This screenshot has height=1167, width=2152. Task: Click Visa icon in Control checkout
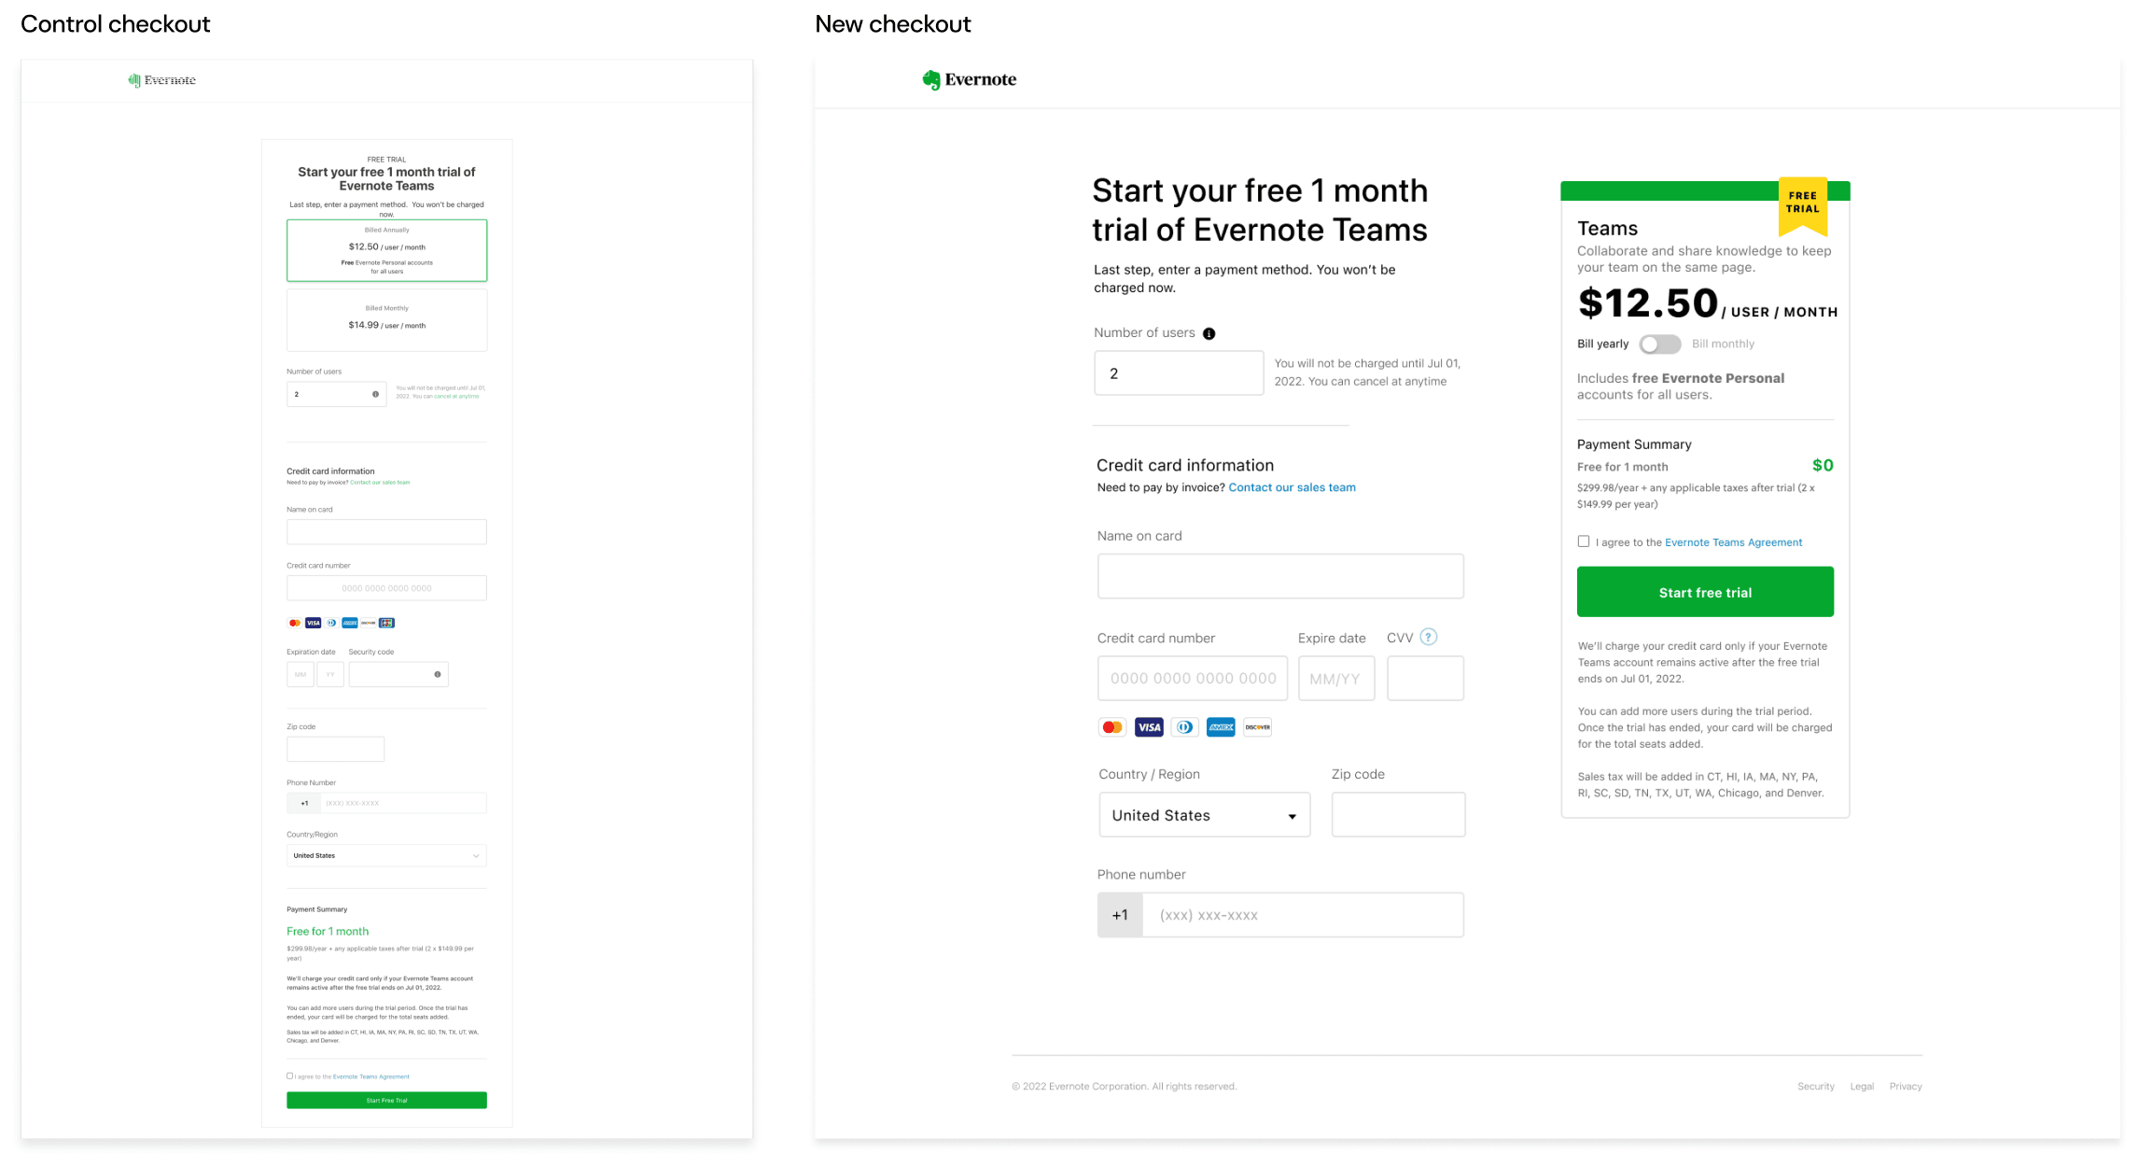tap(314, 623)
